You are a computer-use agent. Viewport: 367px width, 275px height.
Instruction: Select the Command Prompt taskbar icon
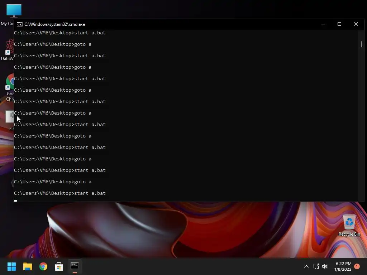[x=75, y=266]
